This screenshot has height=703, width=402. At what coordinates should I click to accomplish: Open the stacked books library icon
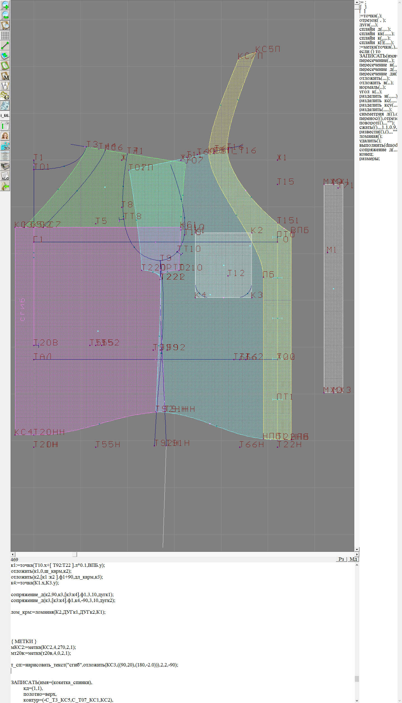(5, 166)
